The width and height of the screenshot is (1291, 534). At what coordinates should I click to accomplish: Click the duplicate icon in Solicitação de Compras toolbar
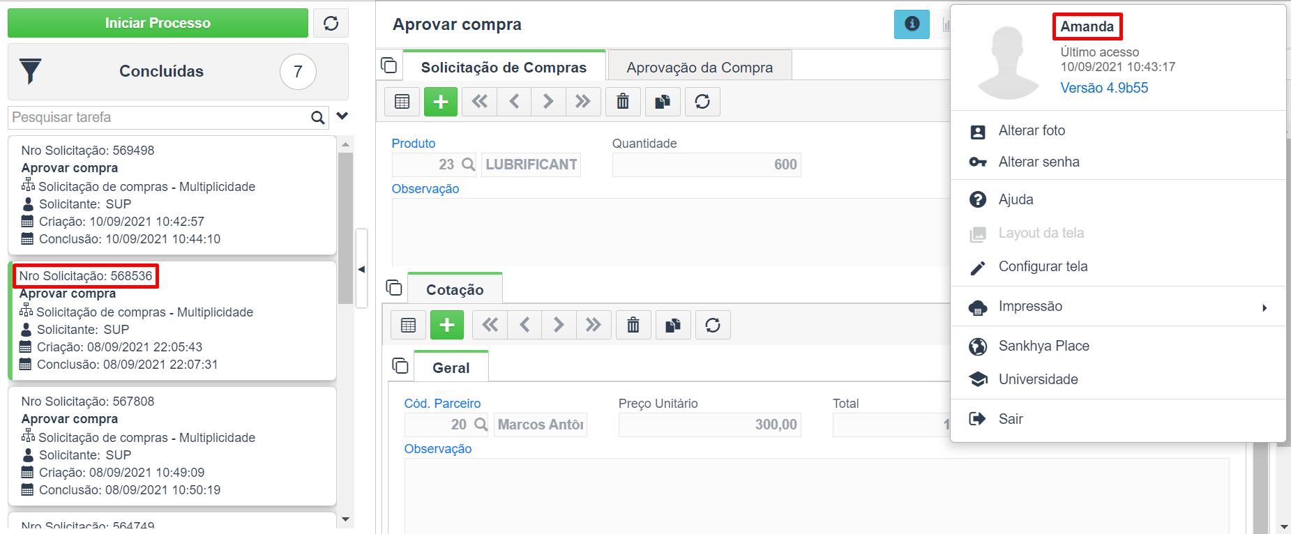coord(663,102)
